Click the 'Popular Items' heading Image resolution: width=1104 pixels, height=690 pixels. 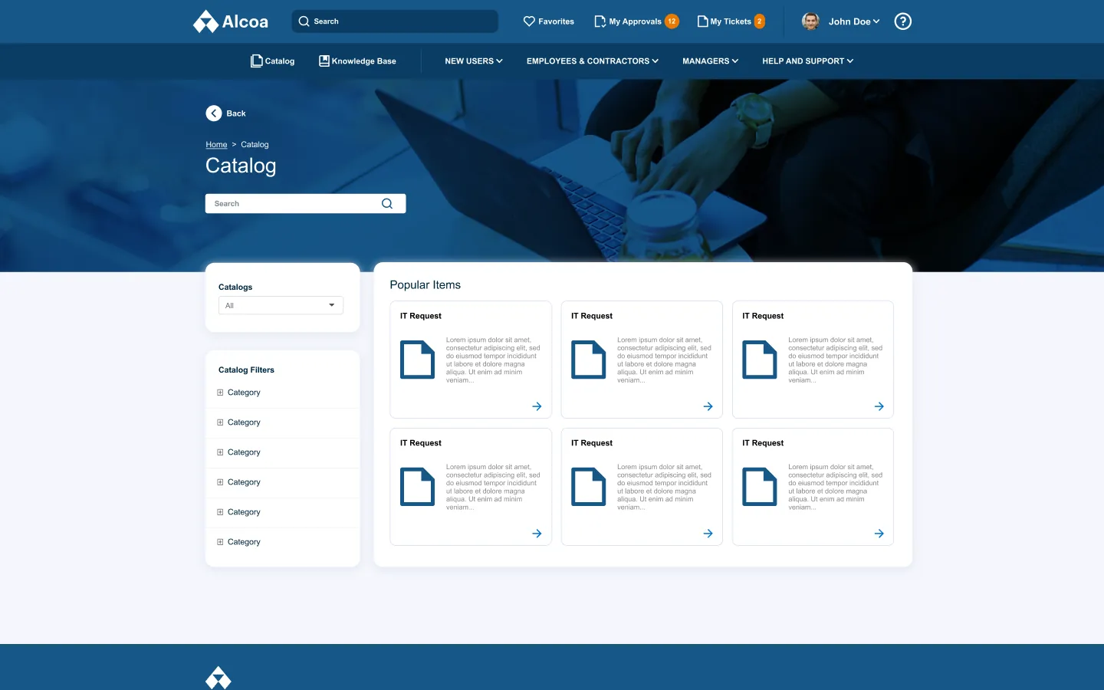click(426, 285)
